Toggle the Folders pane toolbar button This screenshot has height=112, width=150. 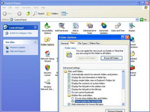coord(52,14)
